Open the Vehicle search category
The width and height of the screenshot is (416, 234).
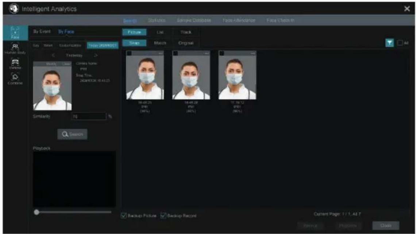point(15,64)
